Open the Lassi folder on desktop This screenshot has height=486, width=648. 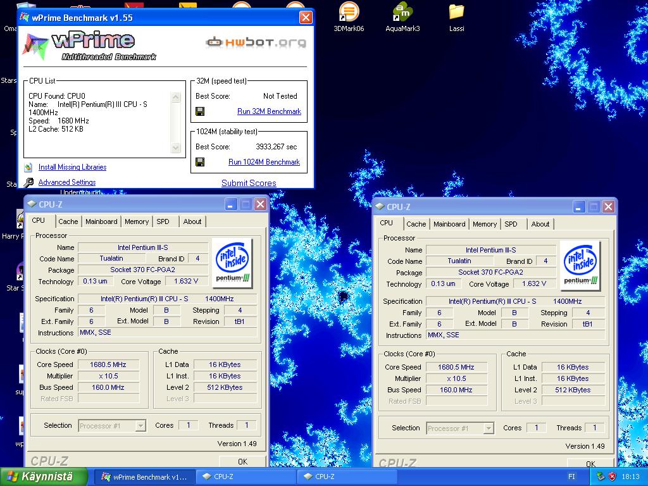click(456, 16)
